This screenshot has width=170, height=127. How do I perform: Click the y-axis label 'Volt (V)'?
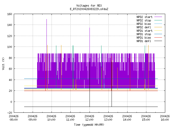tap(3, 63)
